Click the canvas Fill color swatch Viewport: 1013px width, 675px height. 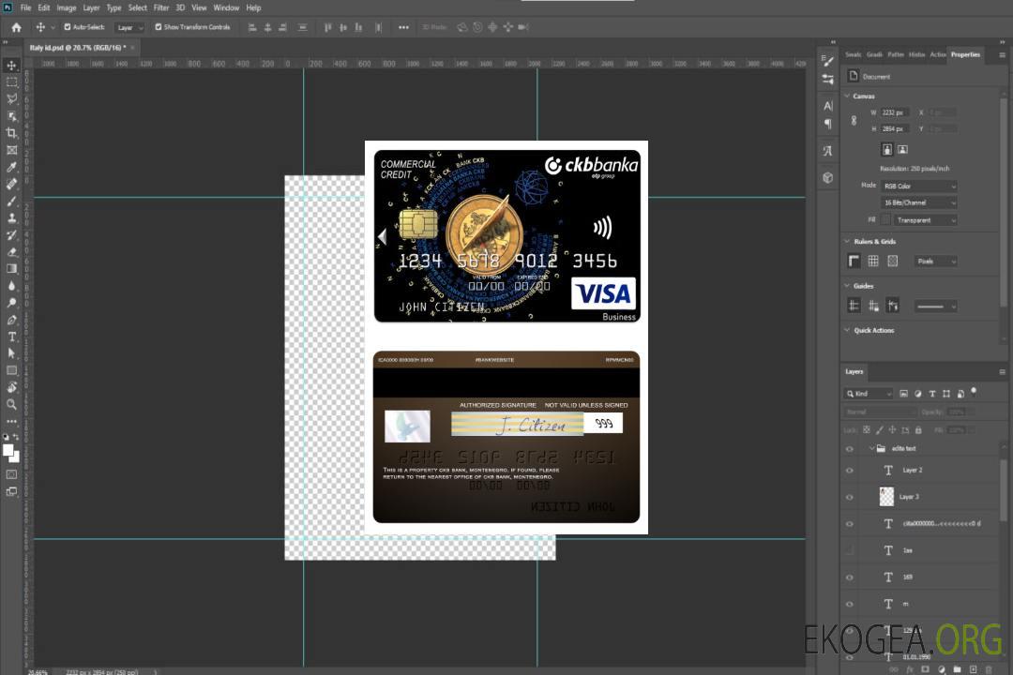[885, 219]
